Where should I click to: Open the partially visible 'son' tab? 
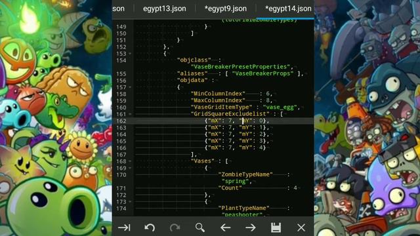click(118, 9)
